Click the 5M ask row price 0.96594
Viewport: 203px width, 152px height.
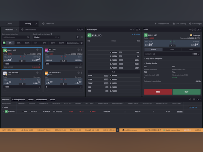click(x=114, y=52)
